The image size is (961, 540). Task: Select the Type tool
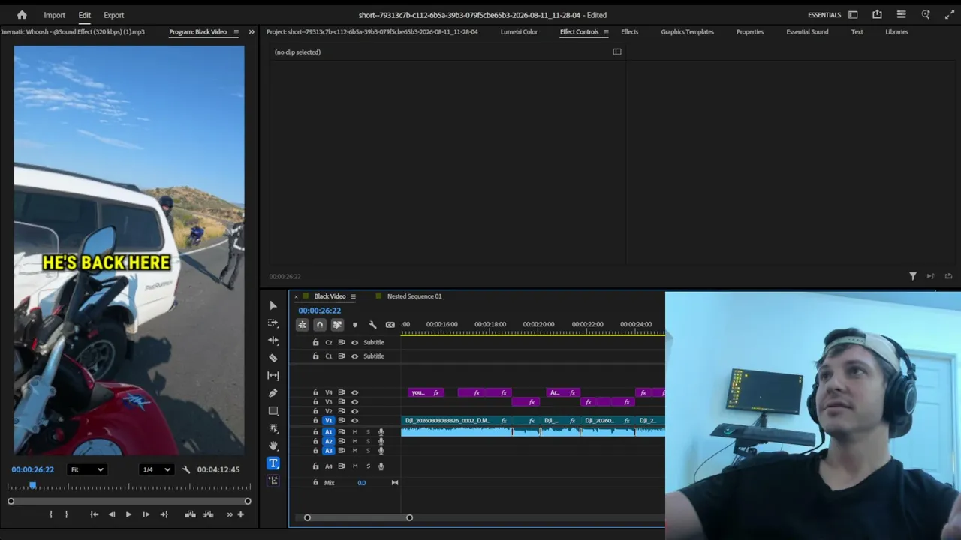tap(273, 463)
